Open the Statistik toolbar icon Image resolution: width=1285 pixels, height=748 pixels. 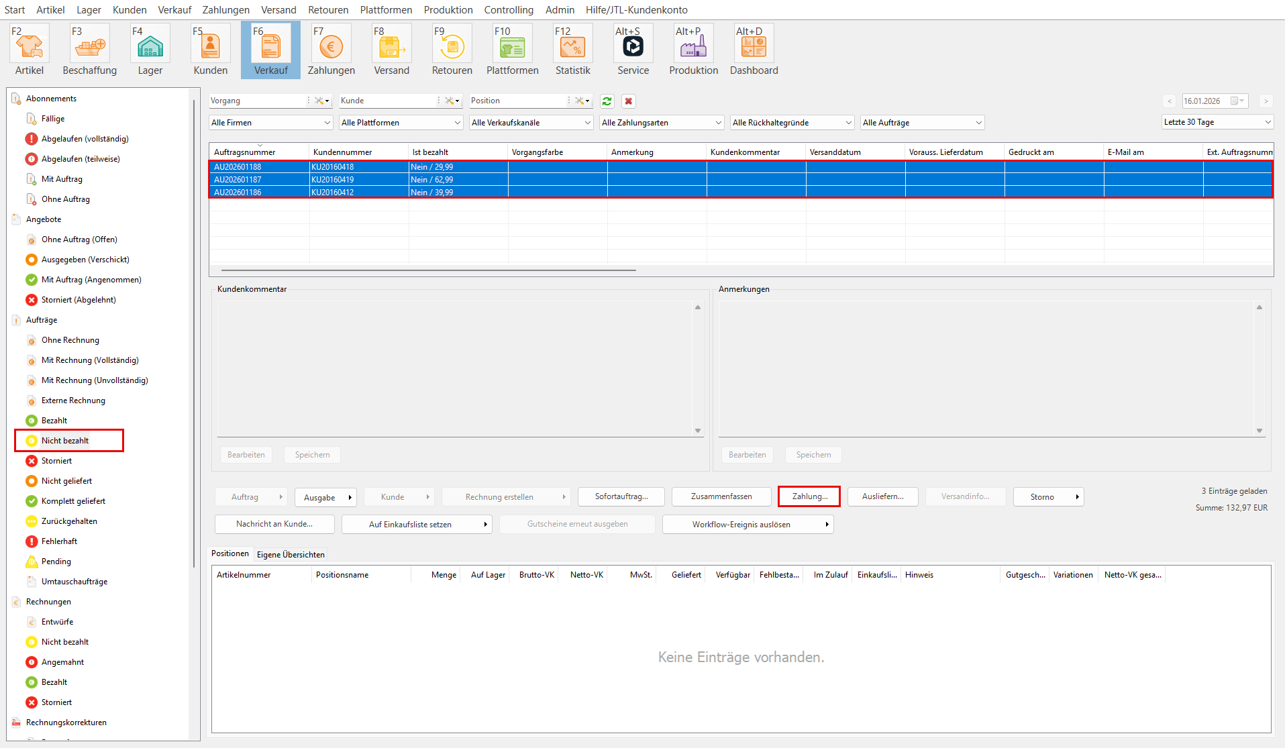(x=572, y=47)
